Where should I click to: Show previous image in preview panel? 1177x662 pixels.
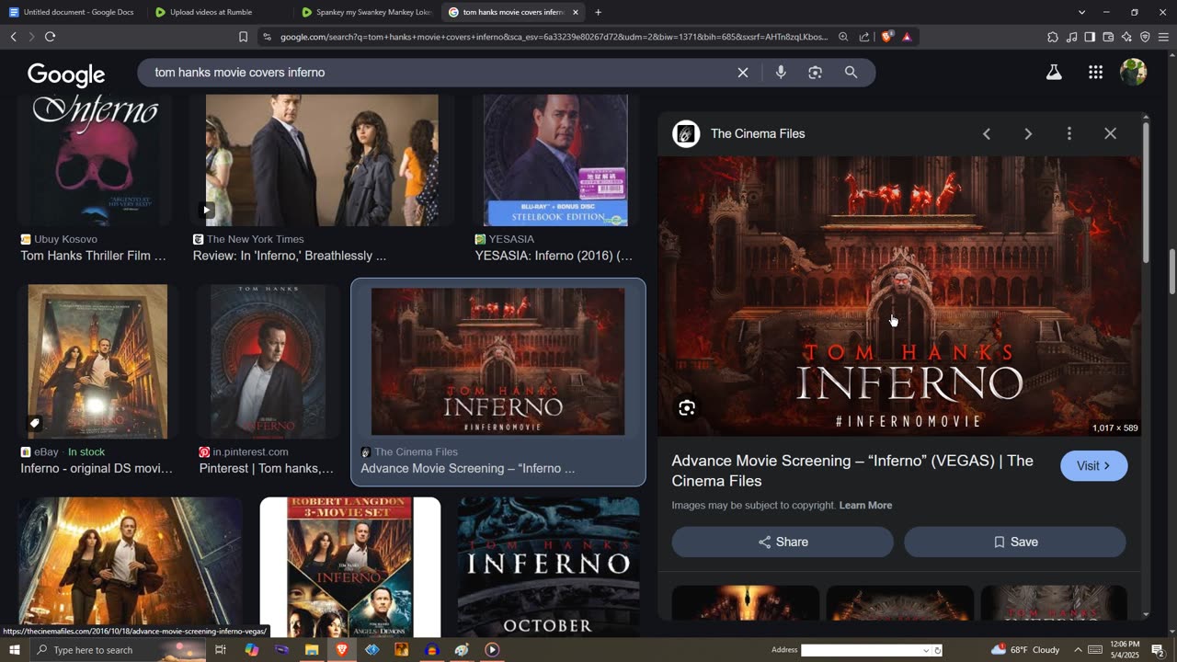click(987, 134)
